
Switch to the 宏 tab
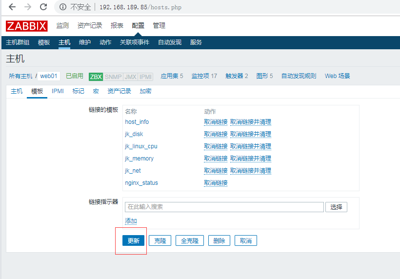[96, 91]
